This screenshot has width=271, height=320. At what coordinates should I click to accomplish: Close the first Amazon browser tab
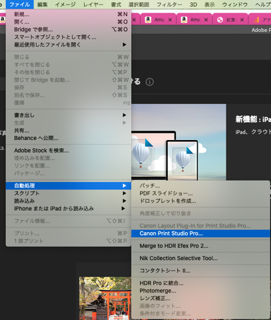tap(170, 20)
